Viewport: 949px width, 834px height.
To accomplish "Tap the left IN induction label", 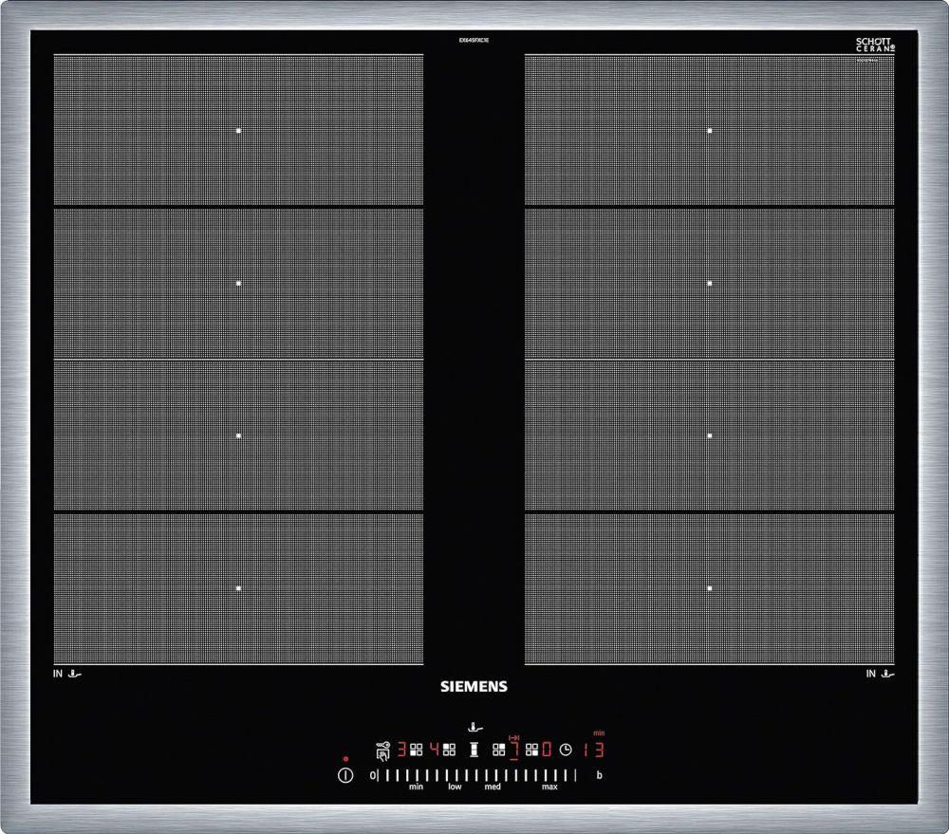I will (x=58, y=673).
